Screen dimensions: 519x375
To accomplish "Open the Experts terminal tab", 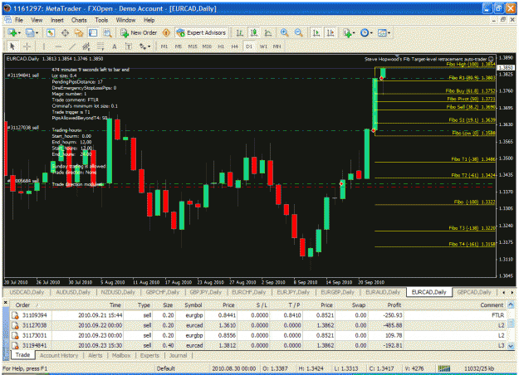I will [149, 355].
